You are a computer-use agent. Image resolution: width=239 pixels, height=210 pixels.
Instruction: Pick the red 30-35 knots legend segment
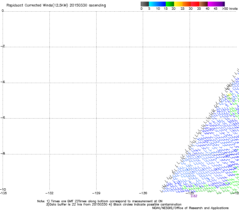[195, 4]
